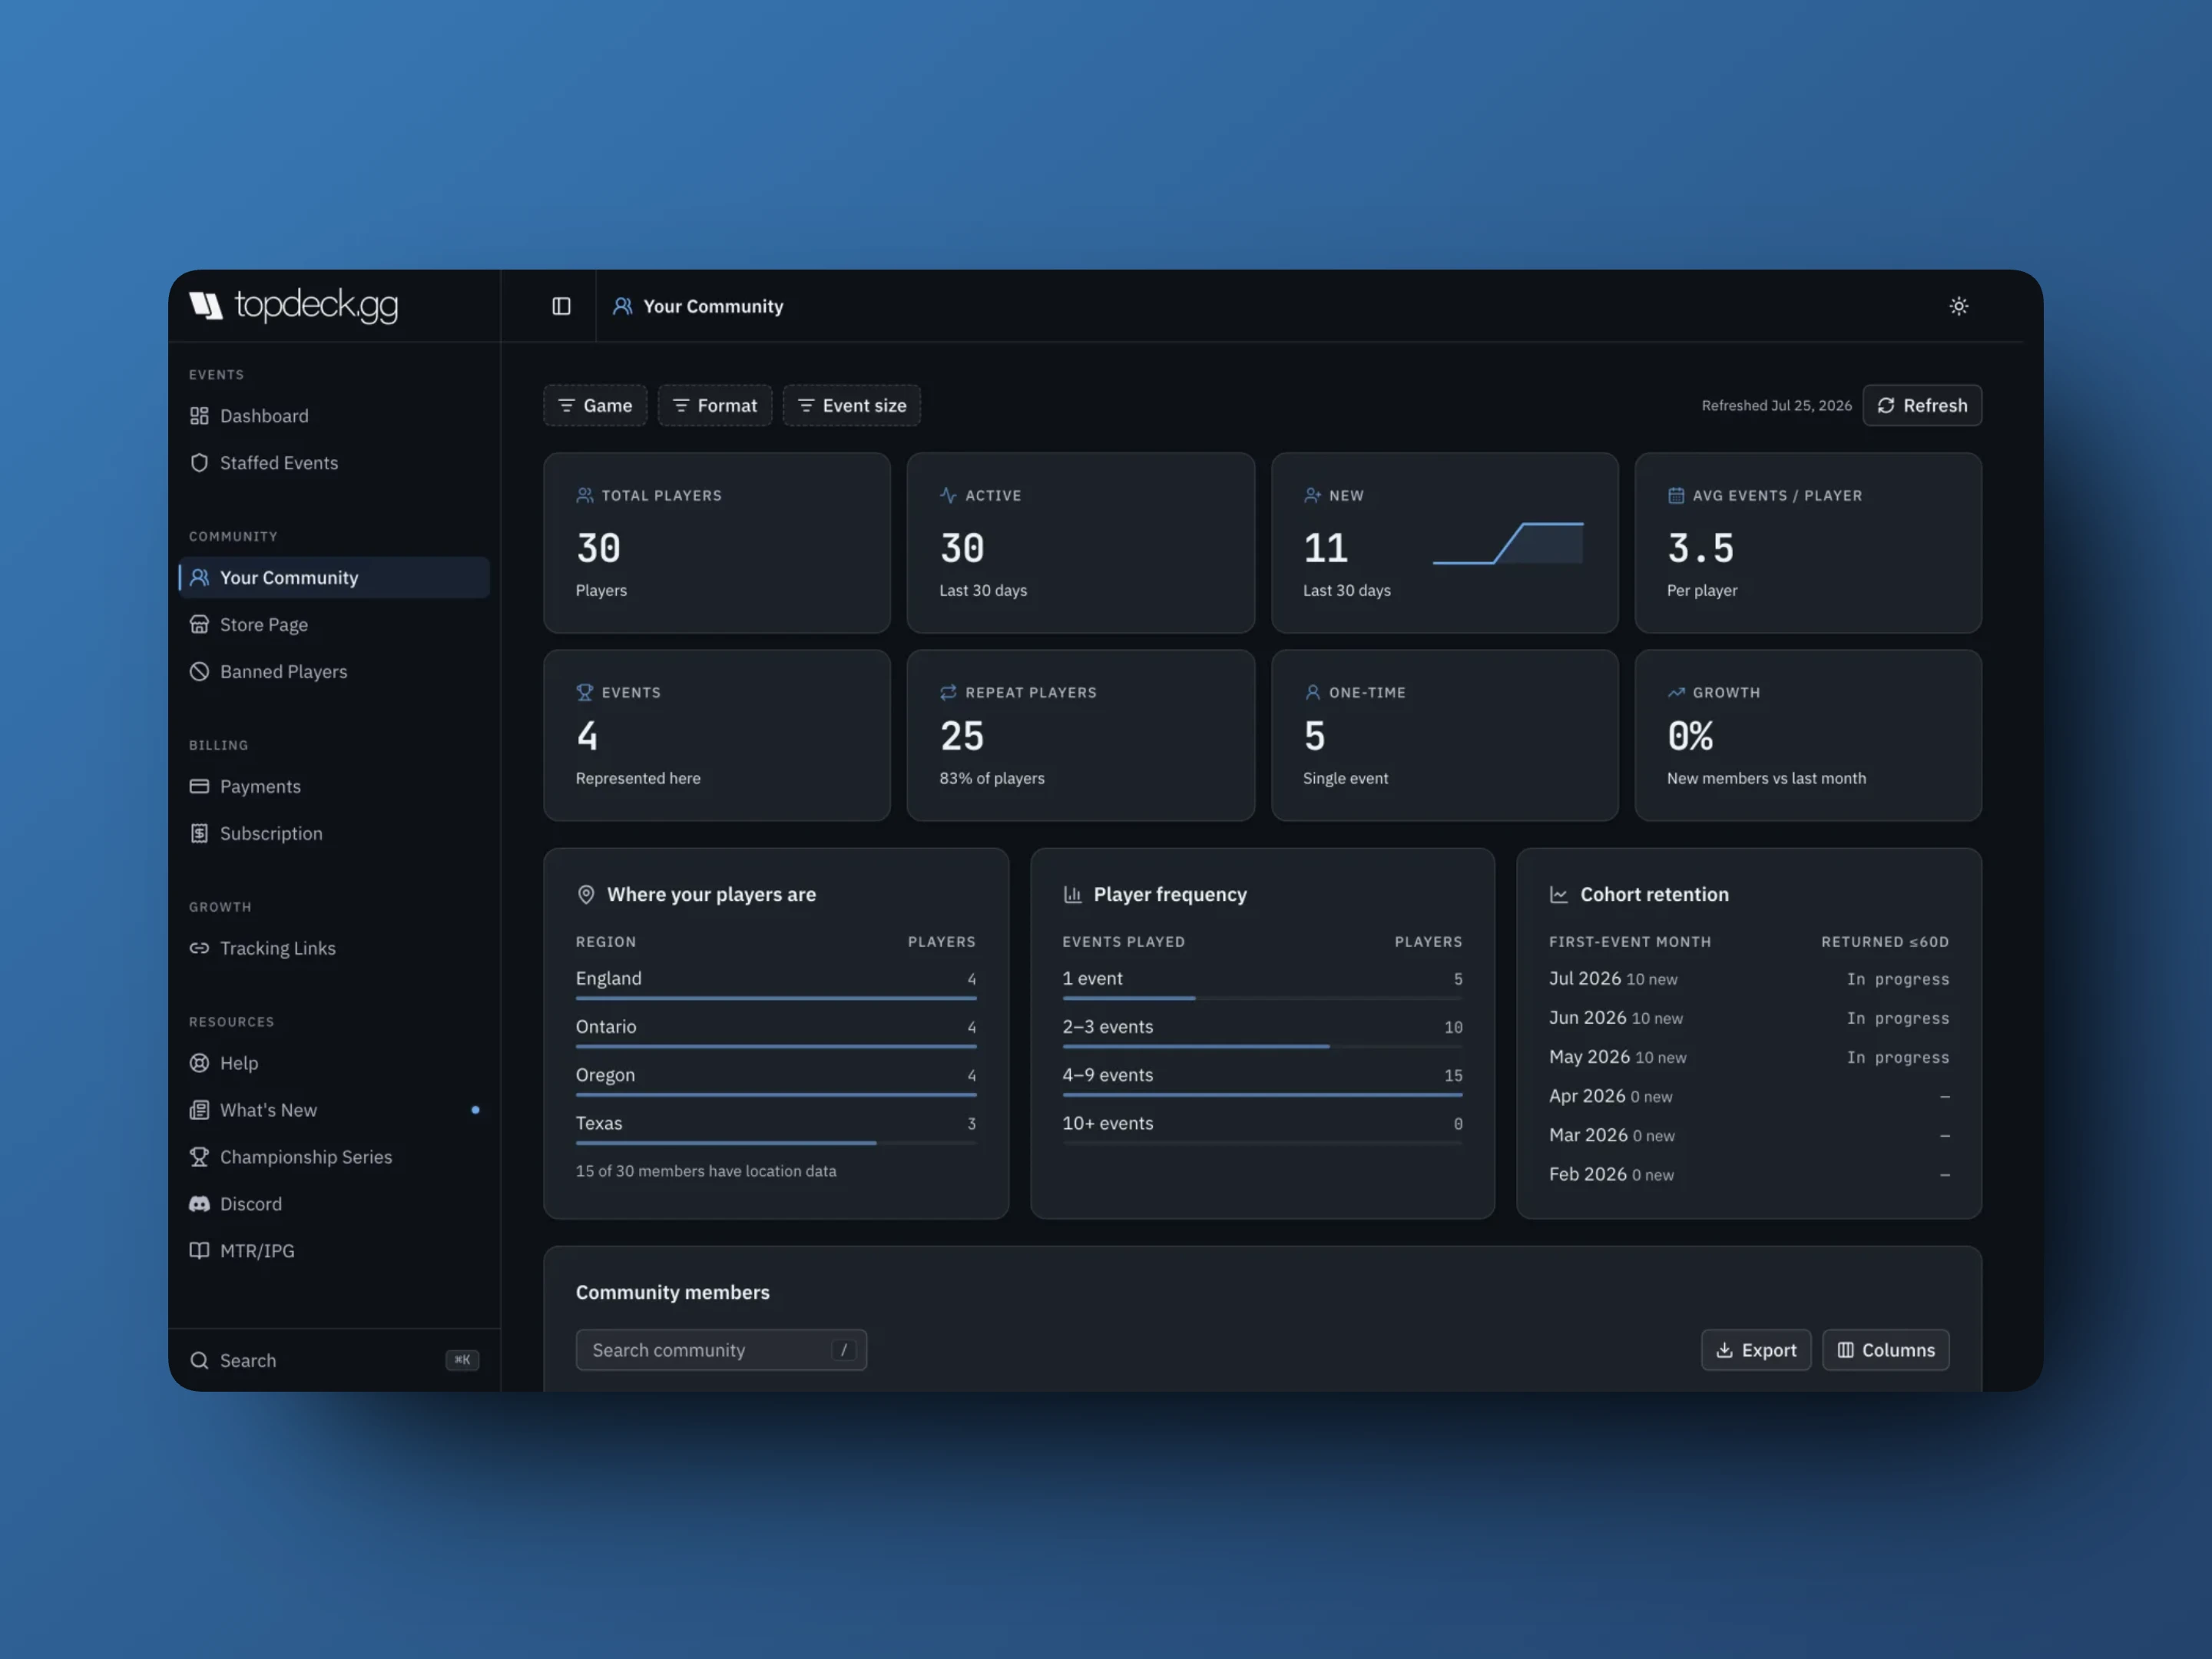Click the ⌘K shortcut badge

[x=462, y=1360]
